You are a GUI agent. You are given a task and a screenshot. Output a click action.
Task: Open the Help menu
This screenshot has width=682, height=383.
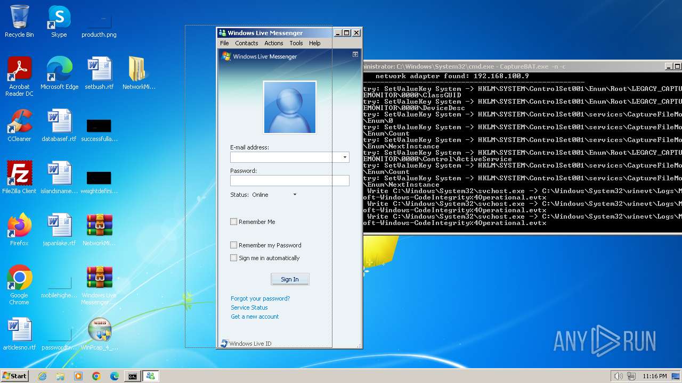315,43
